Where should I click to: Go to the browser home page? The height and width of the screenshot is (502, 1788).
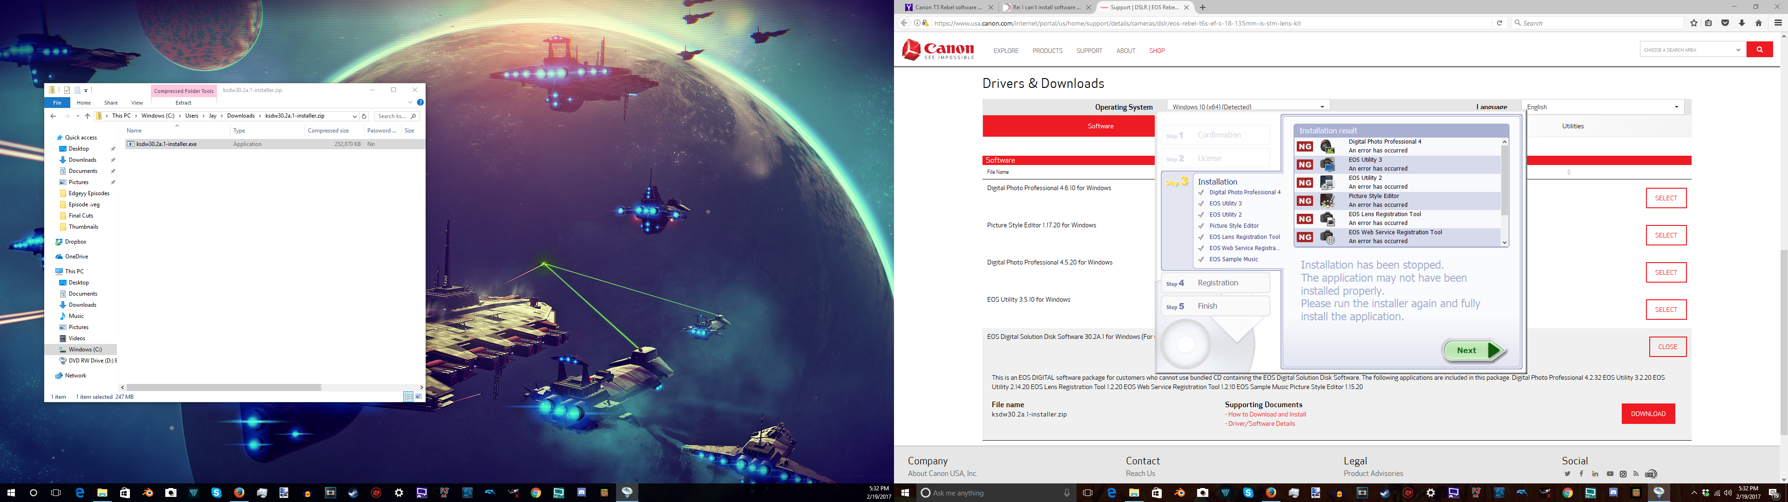tap(1759, 23)
